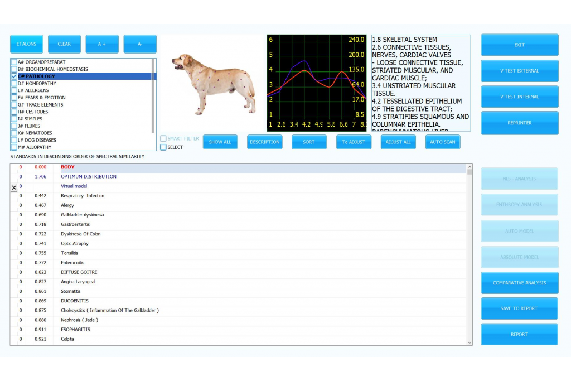Open COMPARATIVE ANALYSIS
This screenshot has width=571, height=381.
click(519, 283)
